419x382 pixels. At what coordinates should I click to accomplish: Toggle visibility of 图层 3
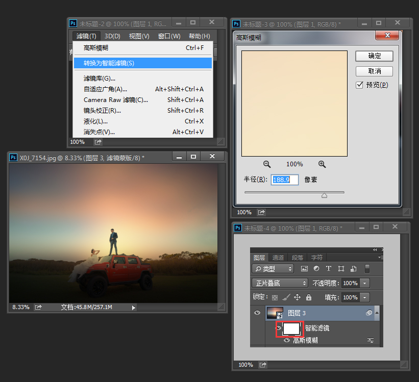[x=257, y=313]
